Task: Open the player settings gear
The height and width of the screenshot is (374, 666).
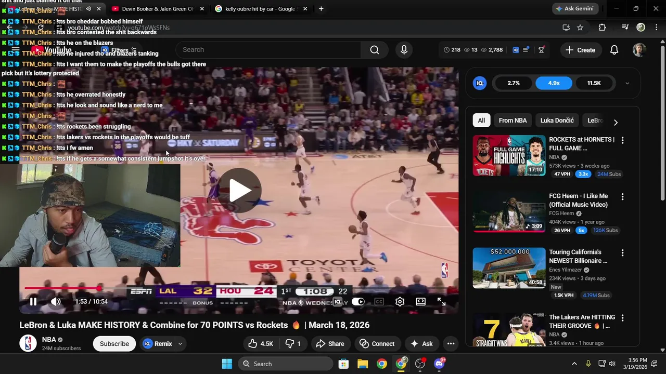Action: (400, 301)
